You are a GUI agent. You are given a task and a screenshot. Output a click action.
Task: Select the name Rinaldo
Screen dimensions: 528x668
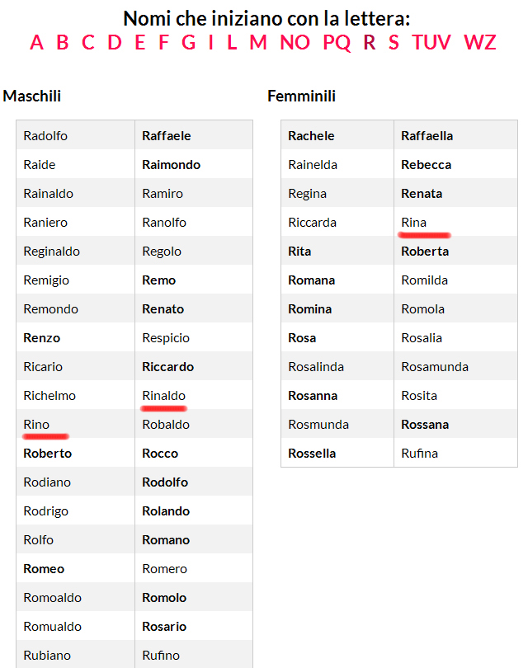pyautogui.click(x=164, y=396)
